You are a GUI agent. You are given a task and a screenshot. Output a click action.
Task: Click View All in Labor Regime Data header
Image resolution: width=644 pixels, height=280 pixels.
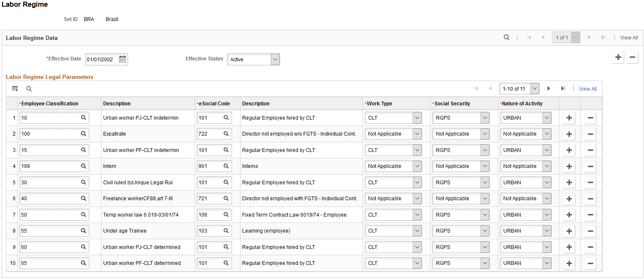[629, 38]
